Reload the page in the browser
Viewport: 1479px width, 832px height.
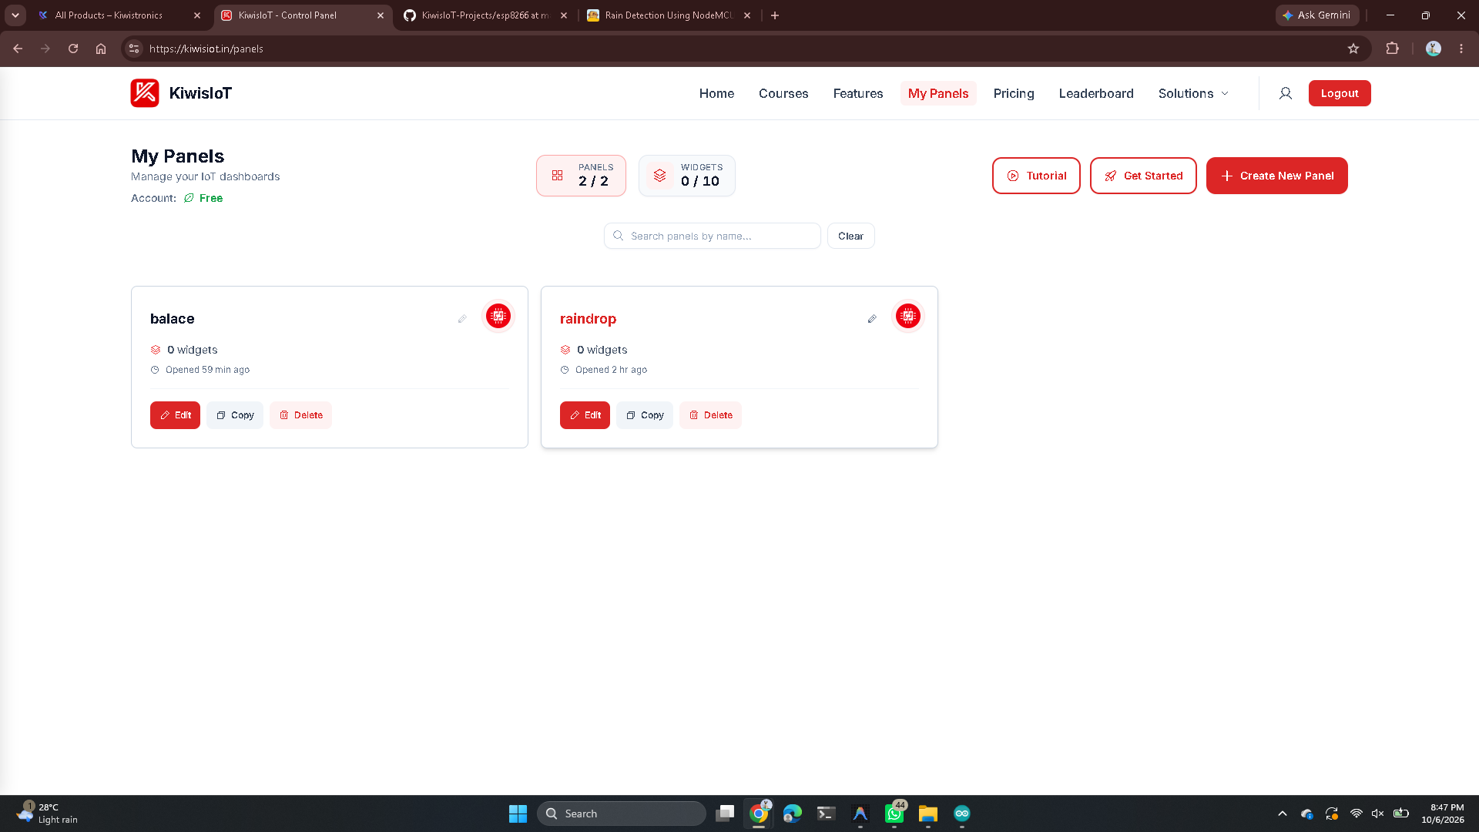(73, 49)
